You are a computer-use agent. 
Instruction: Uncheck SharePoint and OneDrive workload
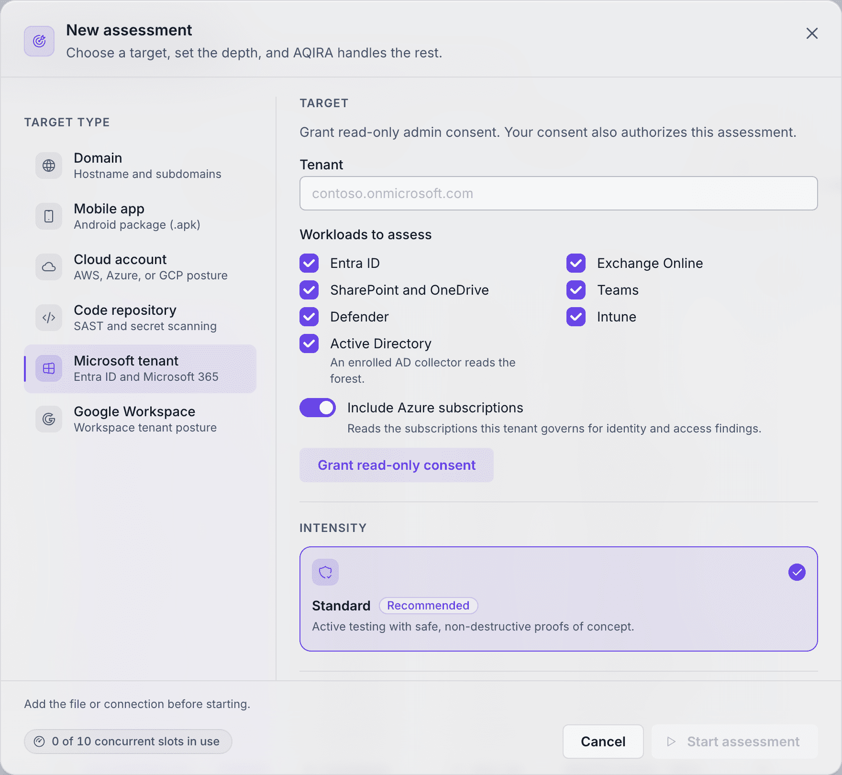point(309,290)
